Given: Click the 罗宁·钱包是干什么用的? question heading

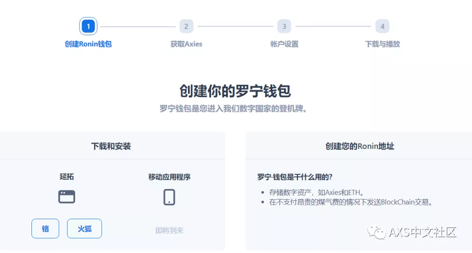Looking at the screenshot, I should pyautogui.click(x=295, y=177).
